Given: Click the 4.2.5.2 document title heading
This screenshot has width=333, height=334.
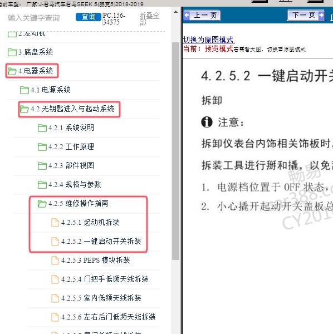Looking at the screenshot, I should [267, 76].
